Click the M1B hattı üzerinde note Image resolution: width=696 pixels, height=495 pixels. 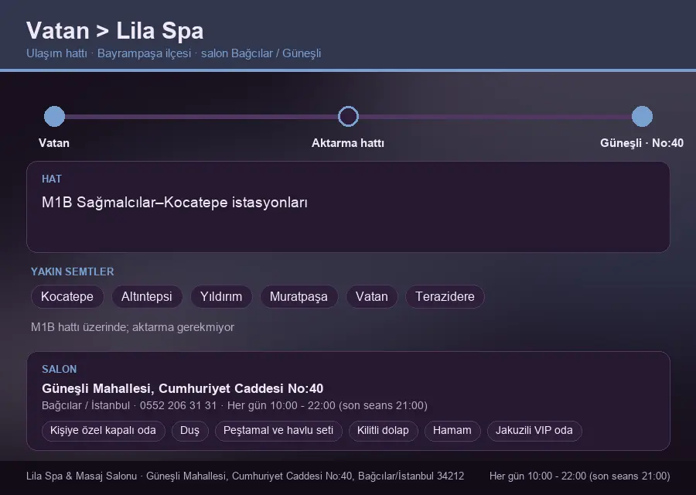(x=132, y=327)
